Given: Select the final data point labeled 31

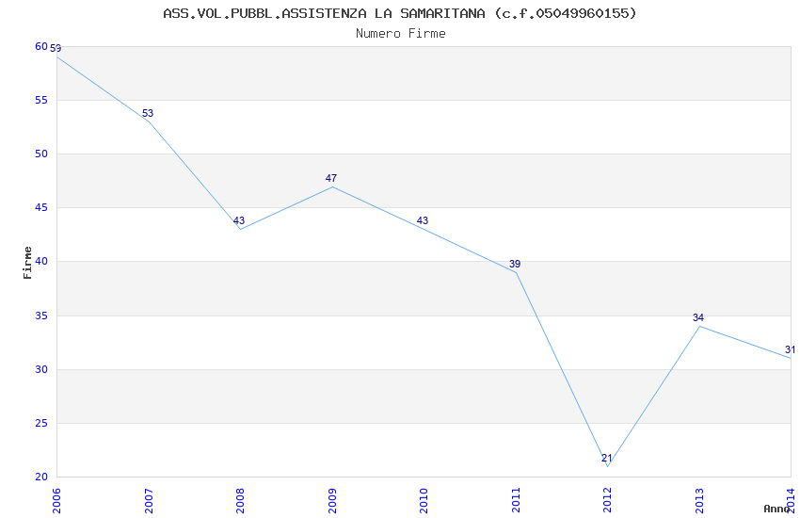Looking at the screenshot, I should (790, 358).
